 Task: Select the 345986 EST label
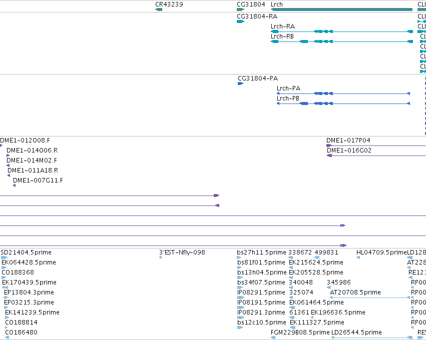coord(338,282)
